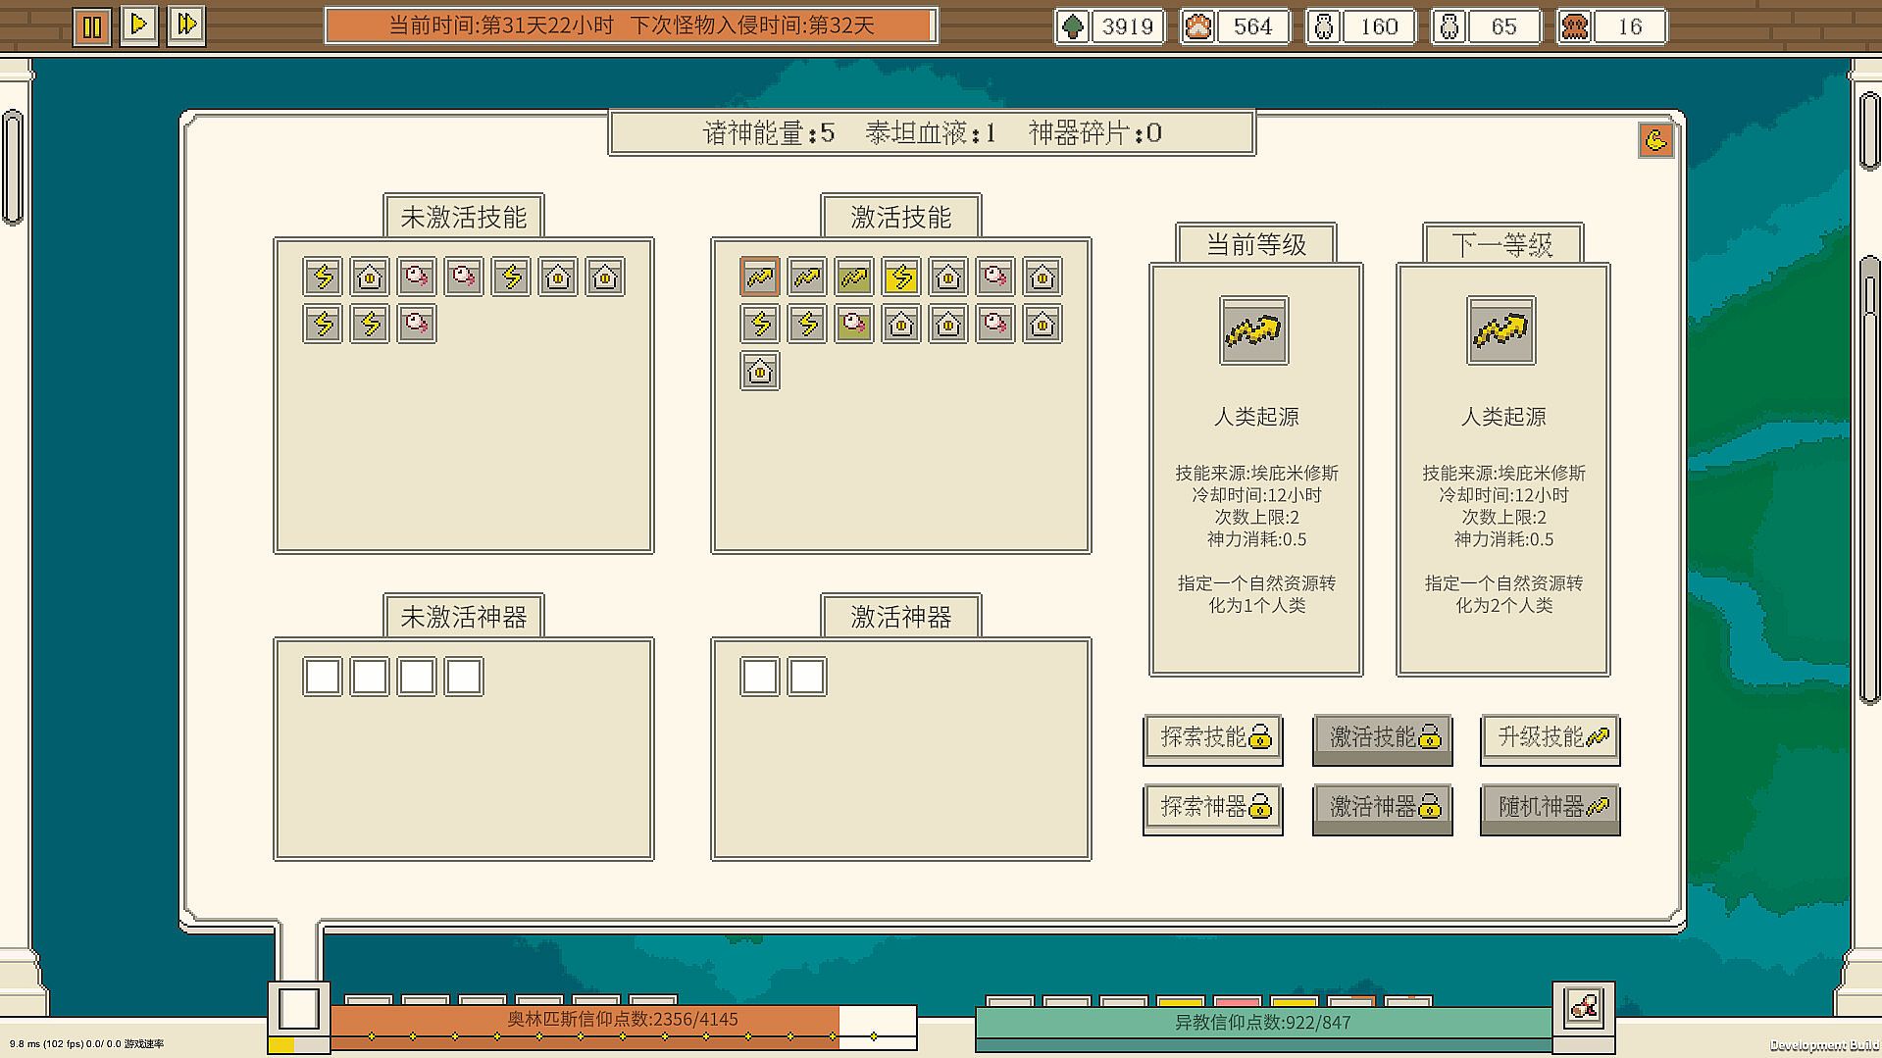The height and width of the screenshot is (1058, 1882).
Task: Select pink creature skill in 激活技能 first row
Action: pyautogui.click(x=995, y=277)
